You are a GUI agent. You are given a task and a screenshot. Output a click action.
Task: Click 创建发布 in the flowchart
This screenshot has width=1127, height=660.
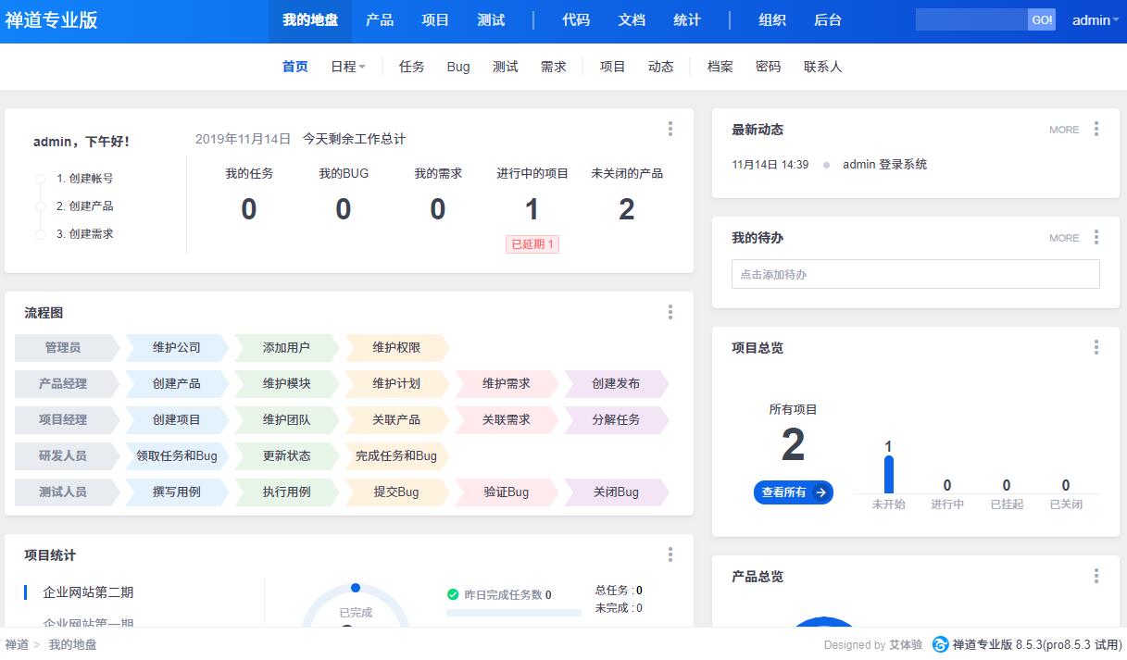(x=616, y=383)
